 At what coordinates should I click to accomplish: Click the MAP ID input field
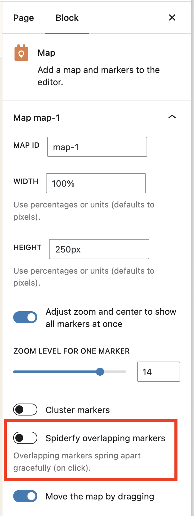[97, 147]
